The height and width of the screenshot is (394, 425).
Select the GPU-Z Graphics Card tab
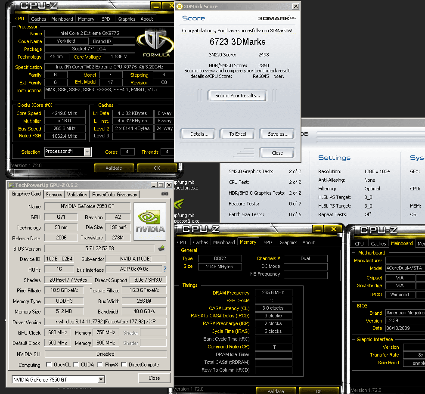click(x=26, y=194)
